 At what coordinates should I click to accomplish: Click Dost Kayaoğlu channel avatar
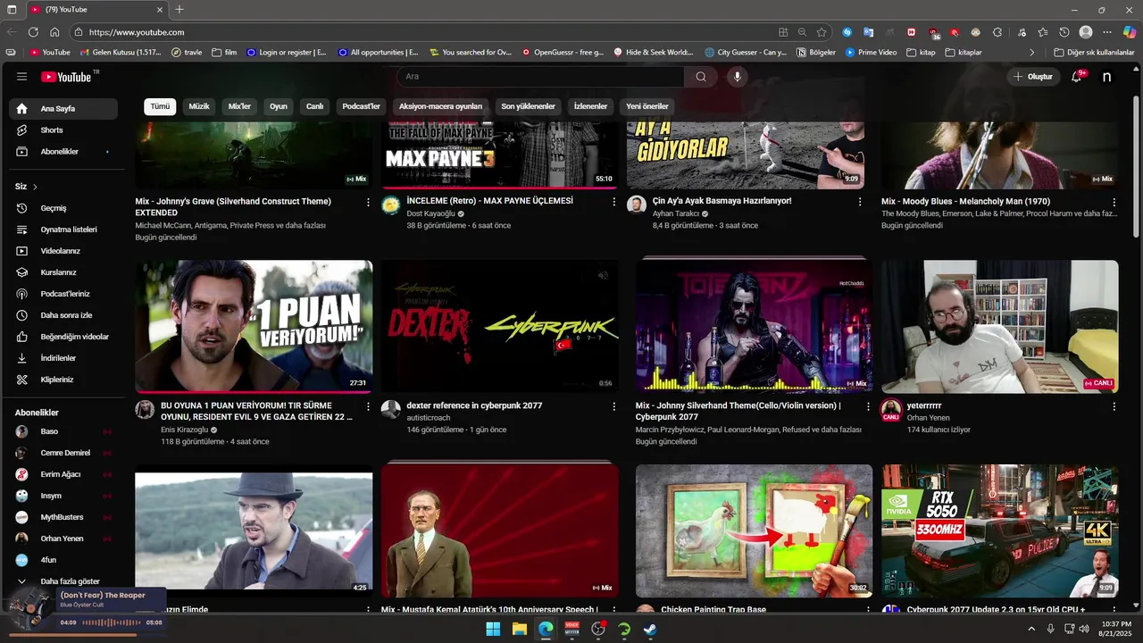[390, 205]
